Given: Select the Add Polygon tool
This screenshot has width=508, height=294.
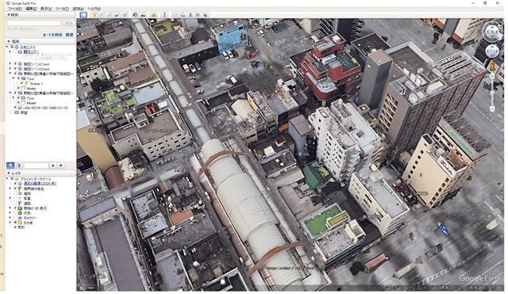Looking at the screenshot, I should click(x=102, y=14).
